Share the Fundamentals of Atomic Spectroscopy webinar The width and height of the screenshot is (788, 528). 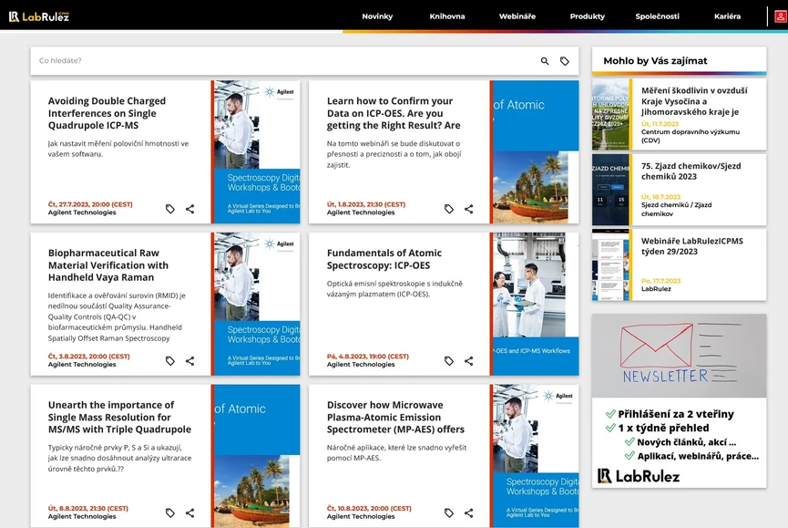click(469, 360)
